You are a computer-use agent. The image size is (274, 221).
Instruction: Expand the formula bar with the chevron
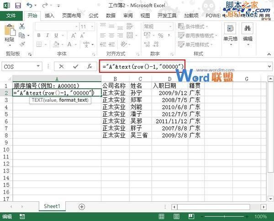[x=269, y=66]
